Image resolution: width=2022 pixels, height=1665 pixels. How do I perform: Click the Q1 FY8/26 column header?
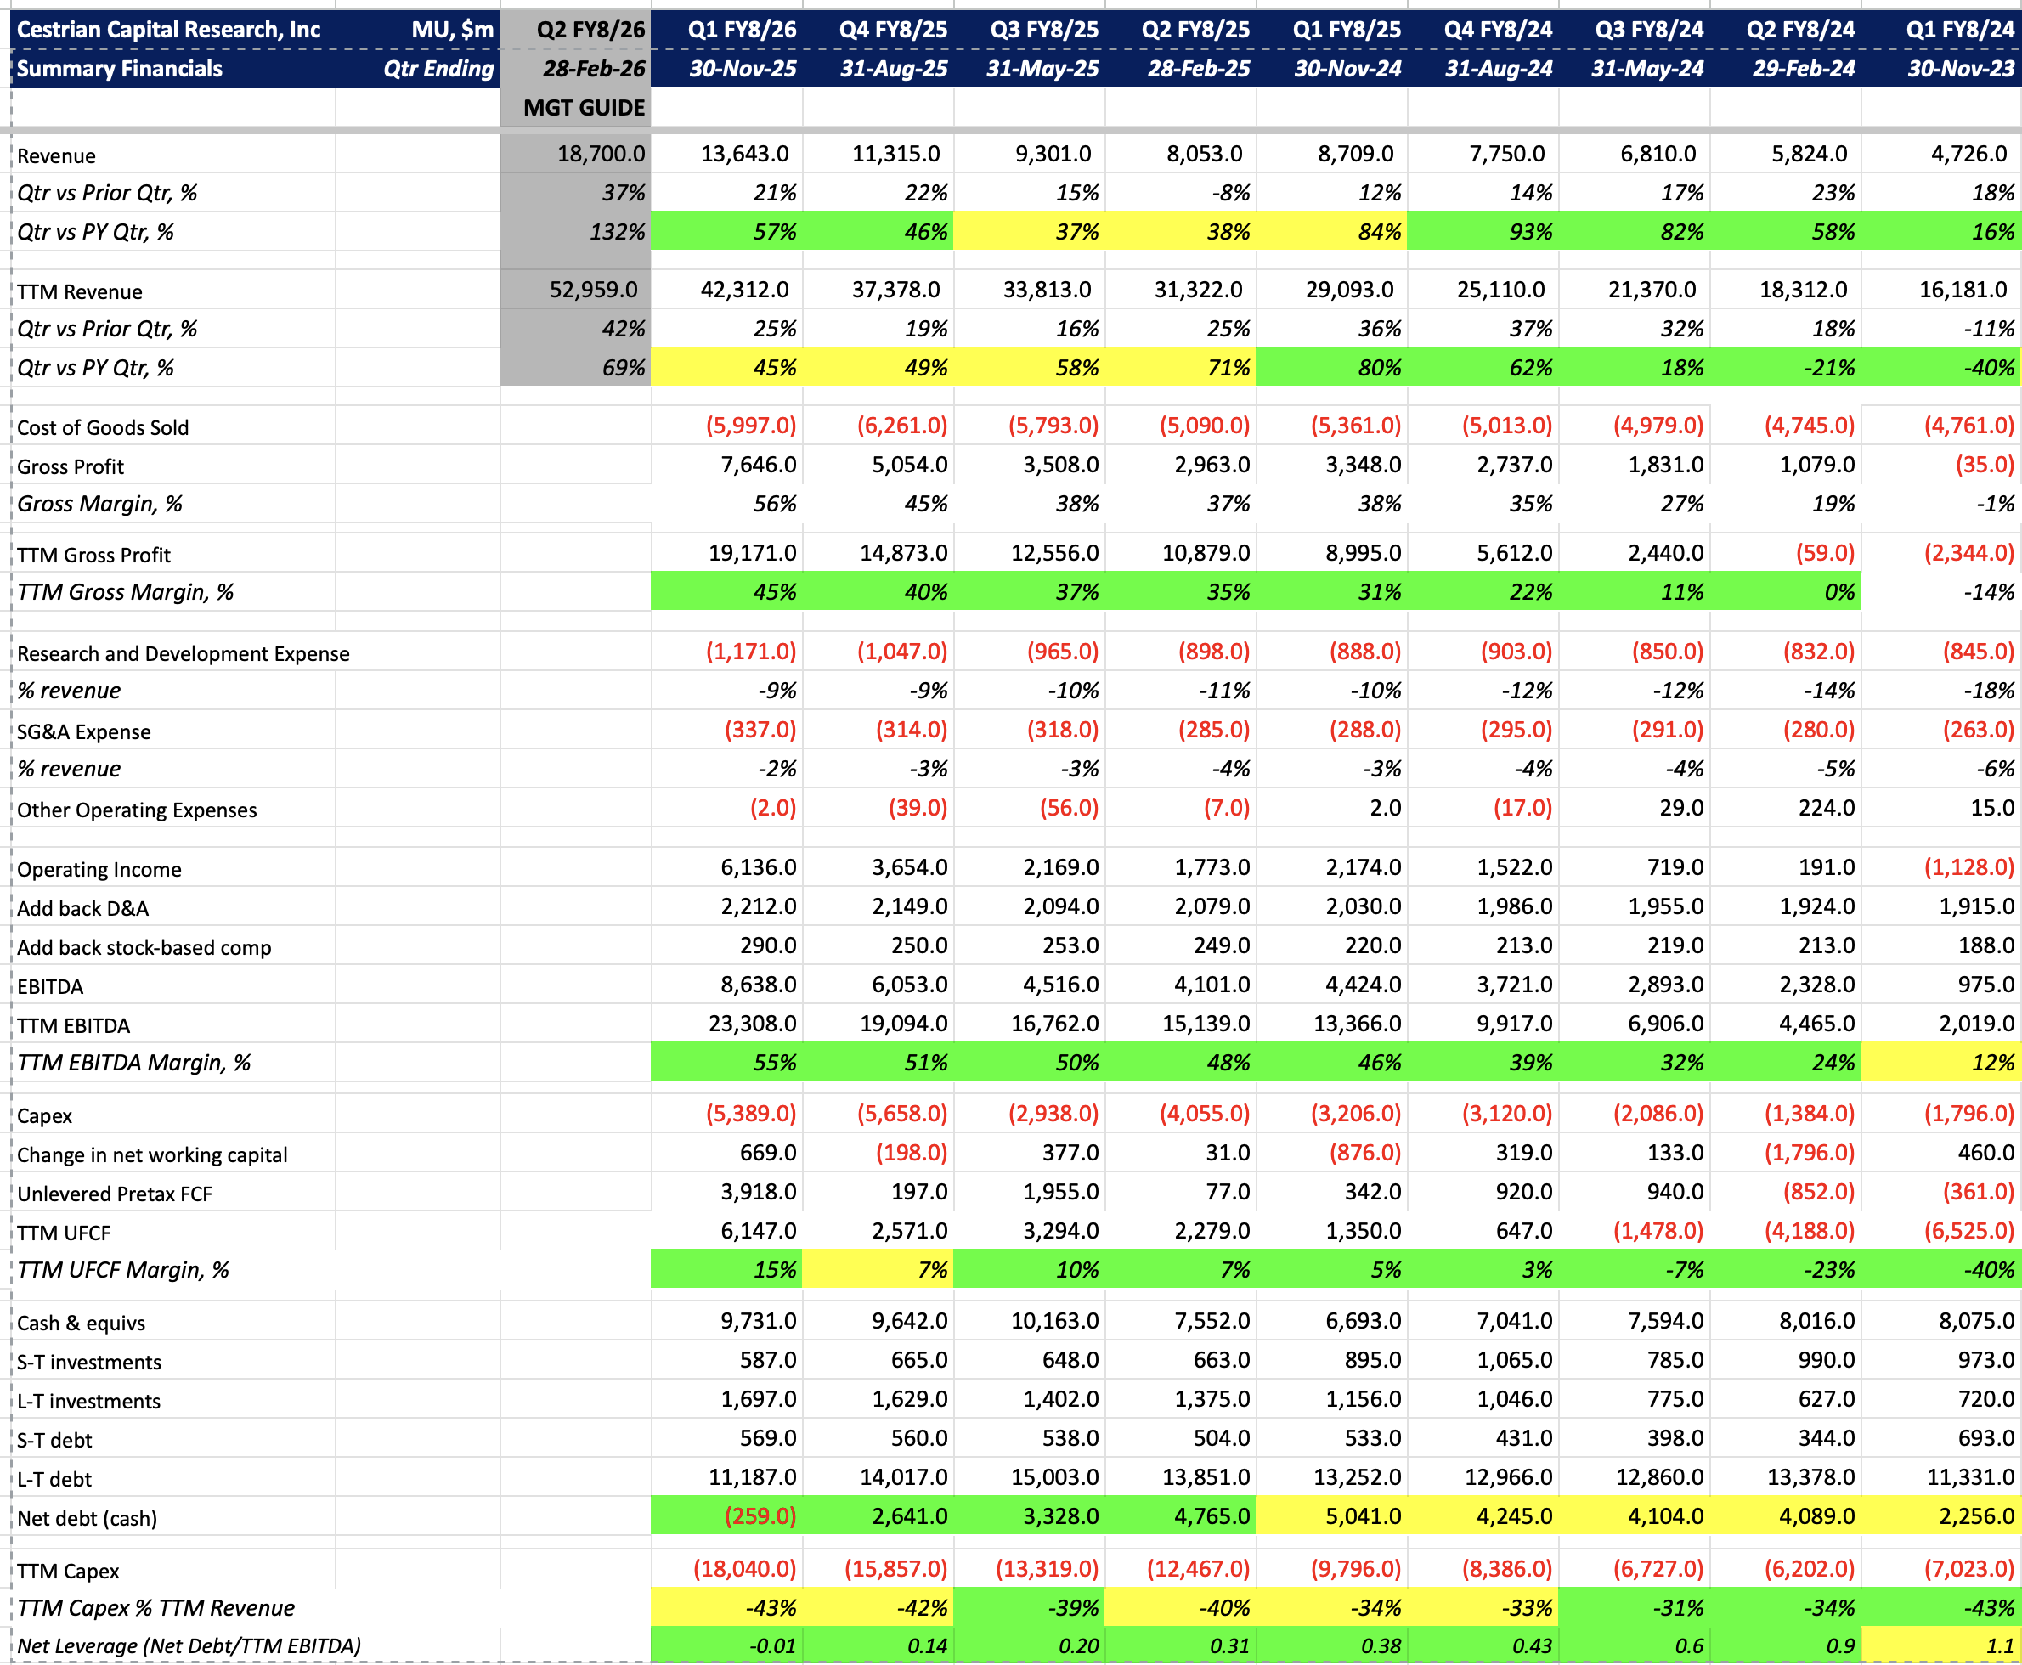(x=742, y=30)
